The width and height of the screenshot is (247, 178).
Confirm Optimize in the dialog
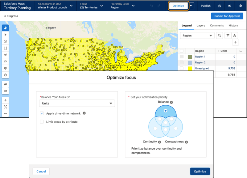point(200,172)
